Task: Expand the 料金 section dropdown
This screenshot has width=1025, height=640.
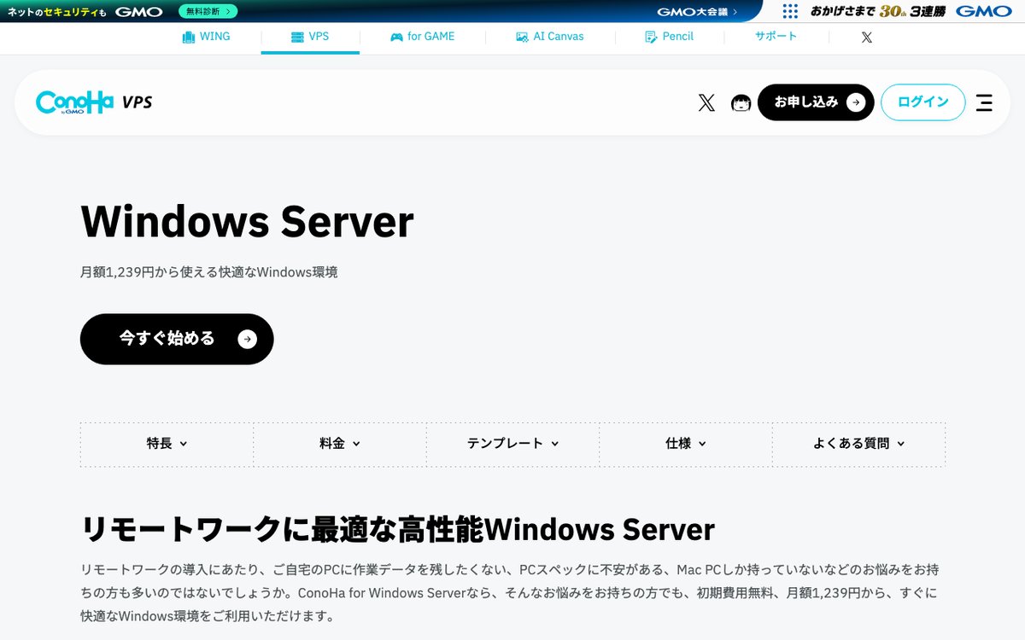Action: pyautogui.click(x=340, y=444)
